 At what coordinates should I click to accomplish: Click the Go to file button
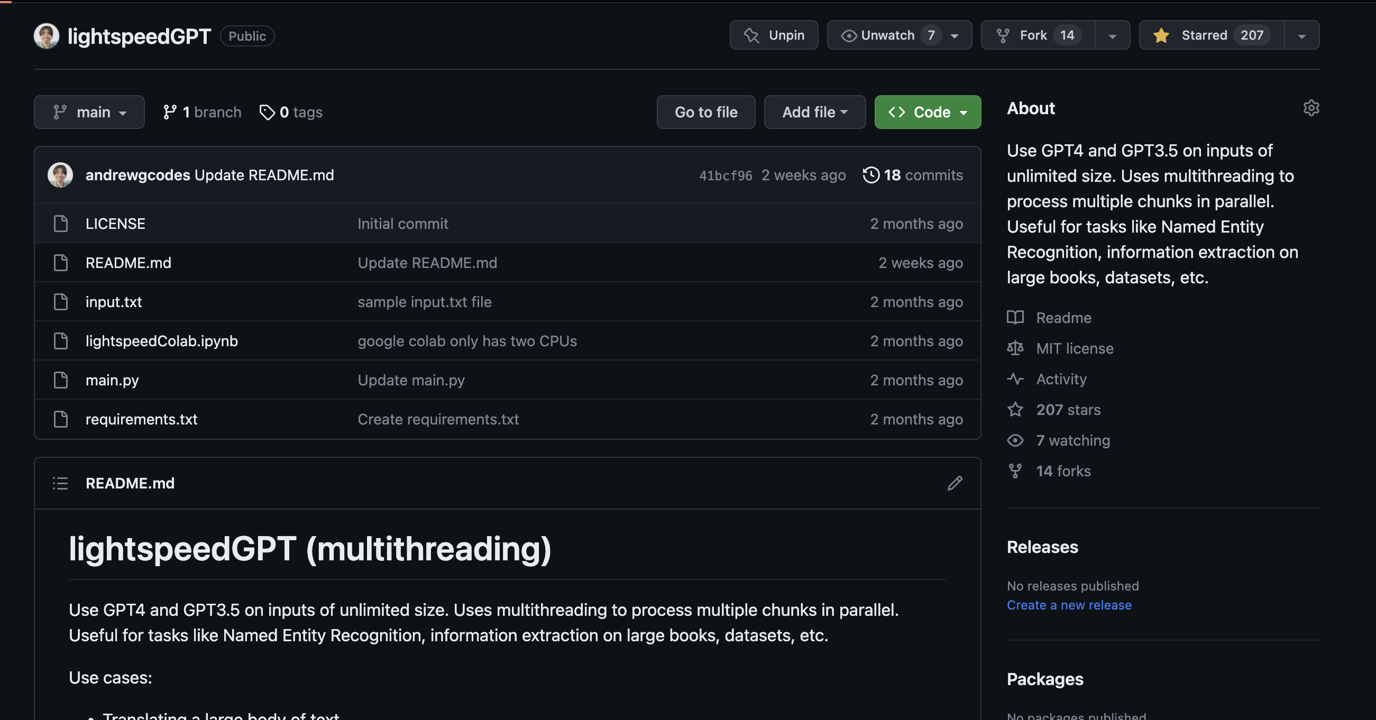pyautogui.click(x=705, y=112)
